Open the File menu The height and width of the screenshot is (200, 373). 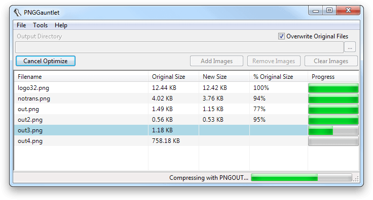pyautogui.click(x=21, y=25)
